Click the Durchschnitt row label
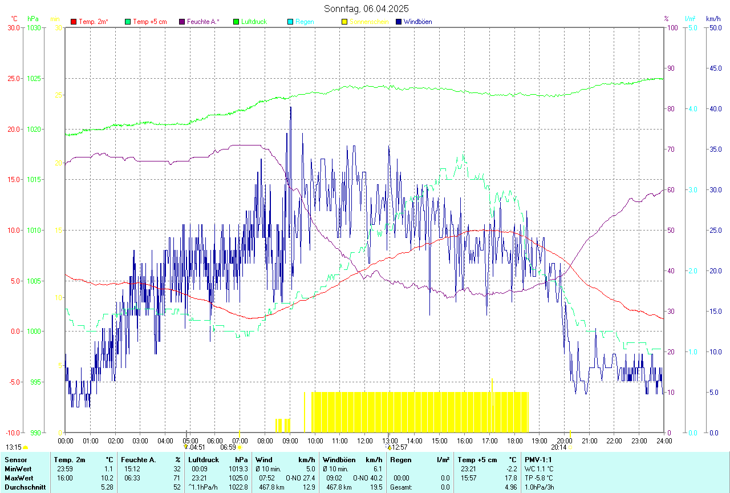Screen dimensions: 730x493 tap(25, 487)
